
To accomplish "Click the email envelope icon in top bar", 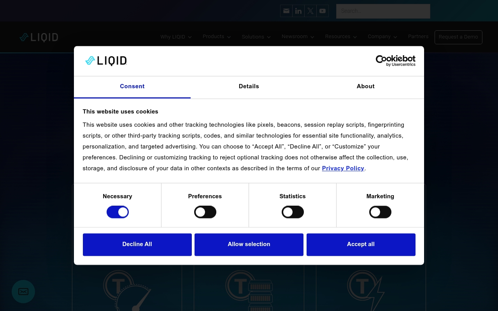I will pos(286,11).
